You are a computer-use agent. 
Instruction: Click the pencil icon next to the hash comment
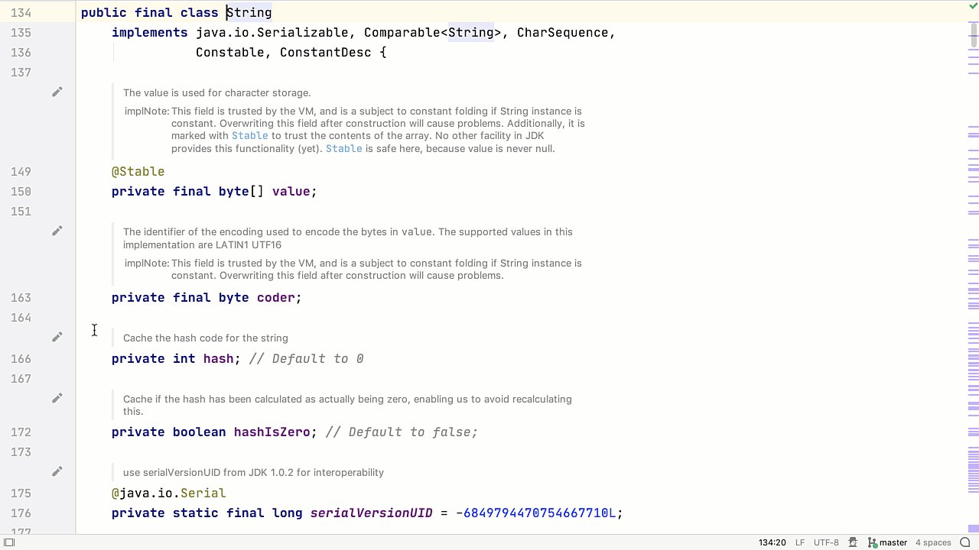[57, 337]
